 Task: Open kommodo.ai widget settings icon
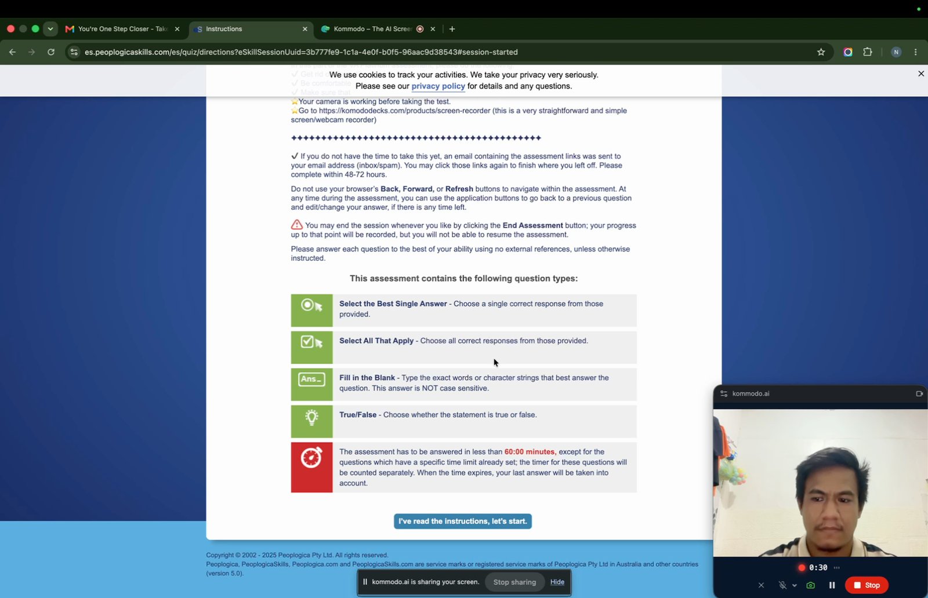[724, 393]
